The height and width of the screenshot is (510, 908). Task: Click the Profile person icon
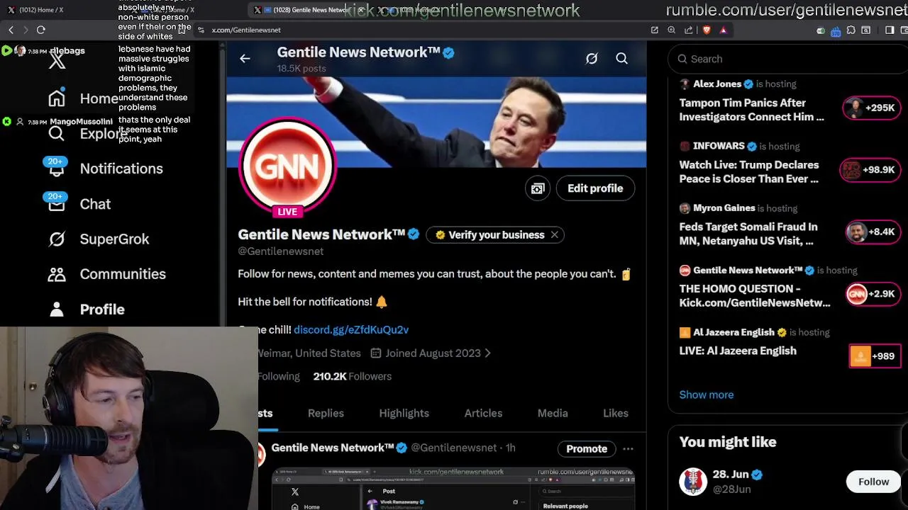[x=57, y=310]
